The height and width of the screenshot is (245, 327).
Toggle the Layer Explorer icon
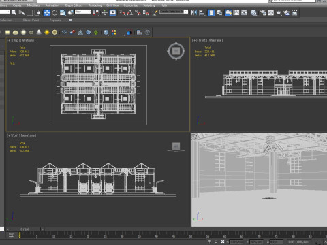pos(219,12)
